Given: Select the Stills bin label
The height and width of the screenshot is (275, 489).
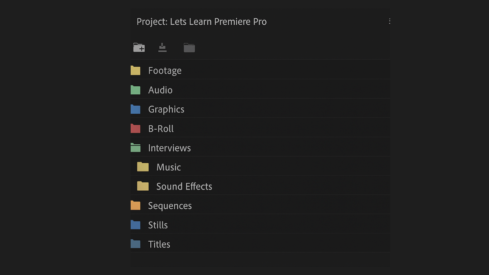Looking at the screenshot, I should [158, 225].
